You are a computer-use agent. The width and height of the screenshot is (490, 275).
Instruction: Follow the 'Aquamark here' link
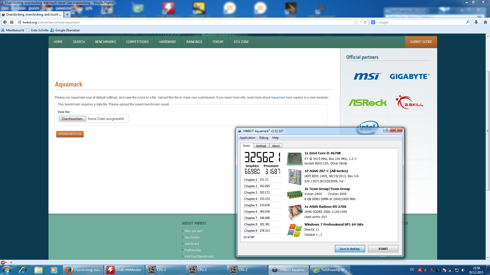point(281,98)
